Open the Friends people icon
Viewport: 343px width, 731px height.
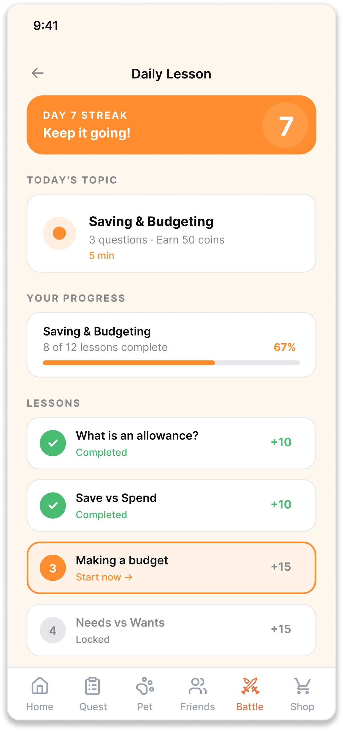(198, 686)
